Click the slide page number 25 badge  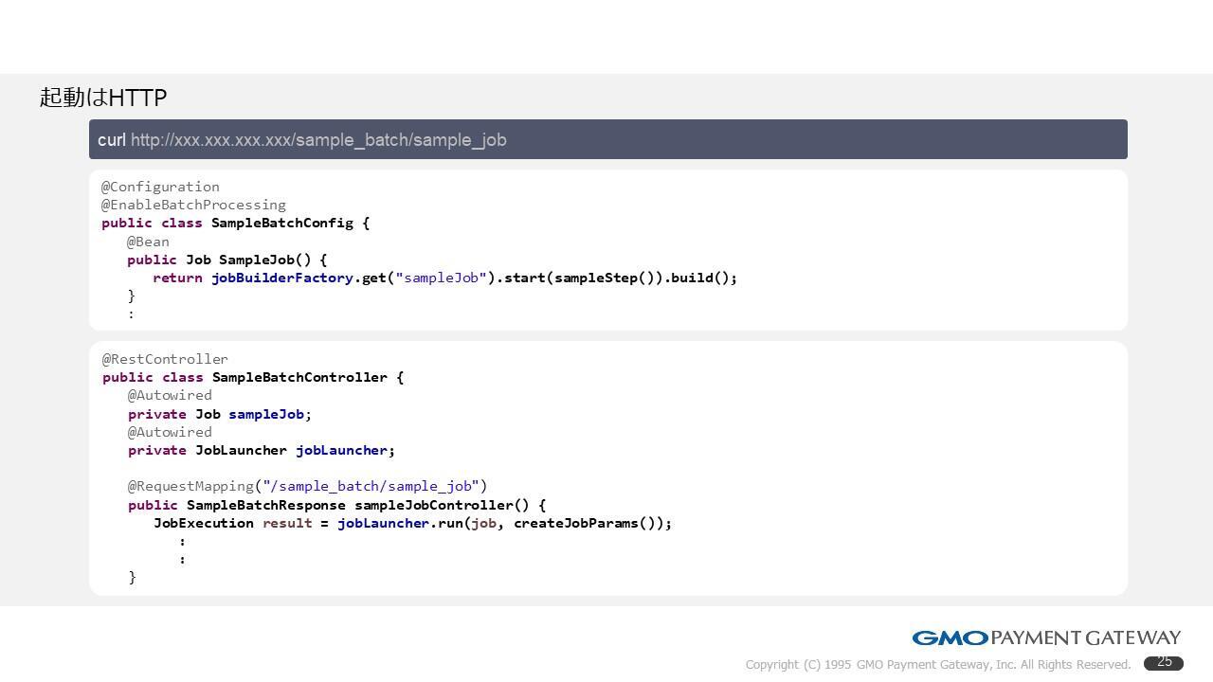[x=1164, y=663]
